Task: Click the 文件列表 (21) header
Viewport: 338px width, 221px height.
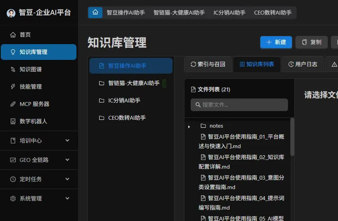Action: tap(211, 89)
